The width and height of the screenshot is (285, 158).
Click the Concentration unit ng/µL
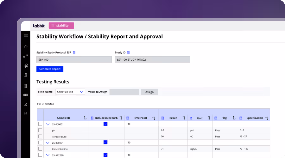[193, 149]
